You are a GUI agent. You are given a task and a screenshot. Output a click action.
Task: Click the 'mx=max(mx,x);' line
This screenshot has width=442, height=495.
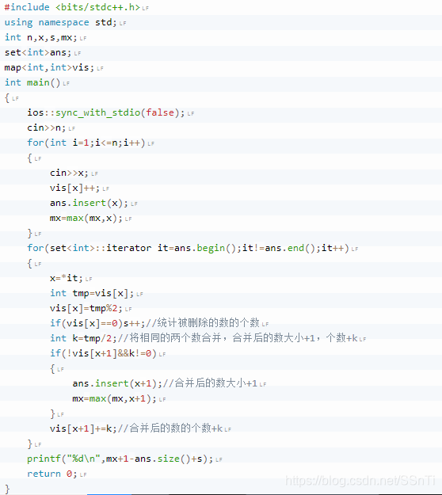point(86,218)
